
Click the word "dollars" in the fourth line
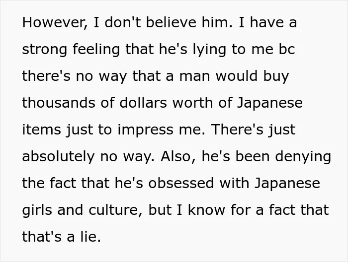pyautogui.click(x=143, y=103)
